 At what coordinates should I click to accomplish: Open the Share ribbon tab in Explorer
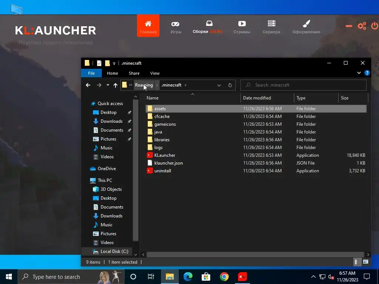click(x=134, y=73)
